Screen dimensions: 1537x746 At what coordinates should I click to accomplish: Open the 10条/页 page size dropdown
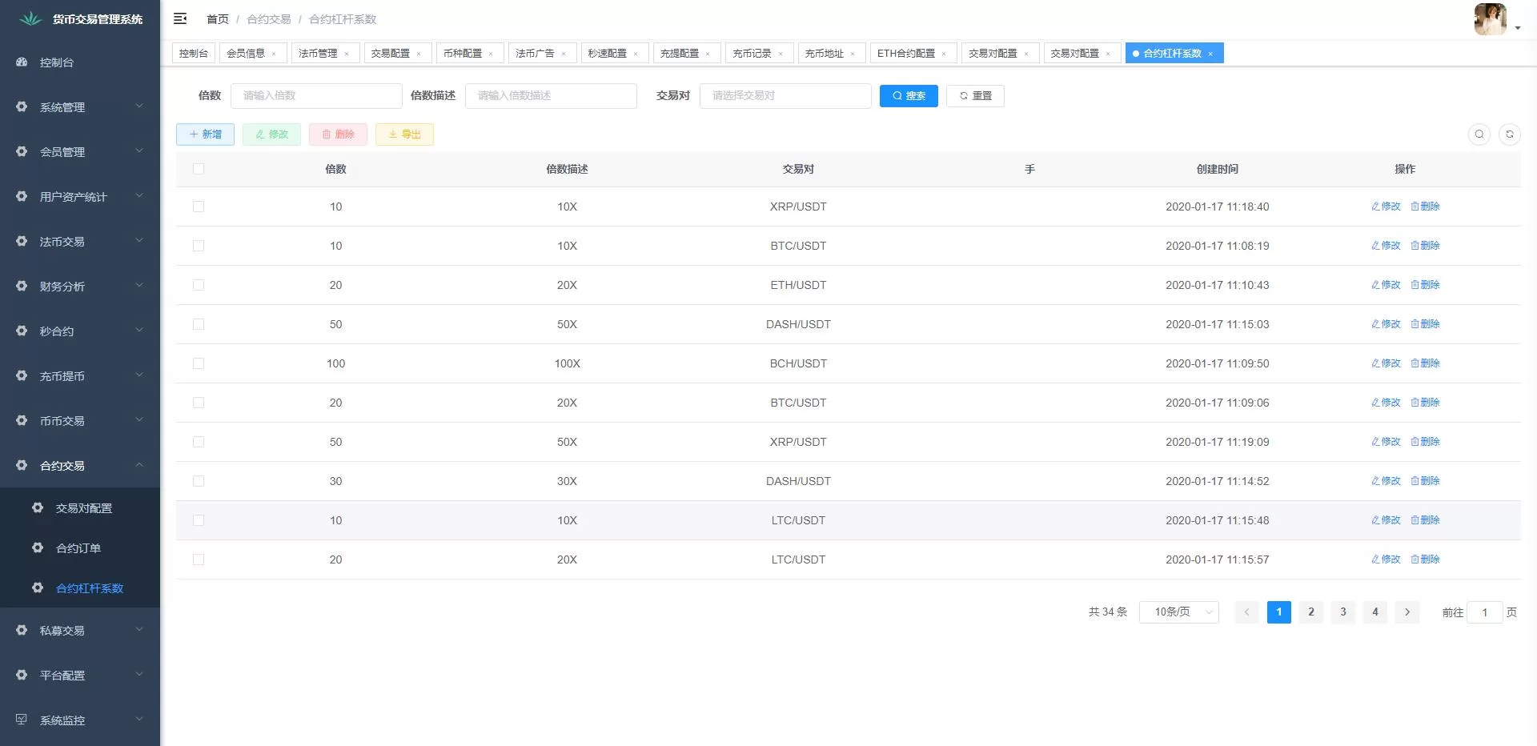pyautogui.click(x=1178, y=612)
